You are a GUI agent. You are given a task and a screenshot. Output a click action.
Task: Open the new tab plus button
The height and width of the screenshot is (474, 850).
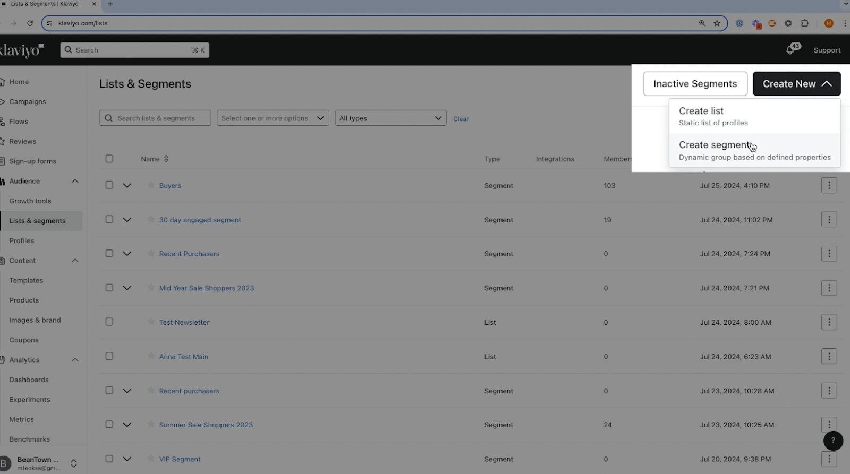coord(110,4)
